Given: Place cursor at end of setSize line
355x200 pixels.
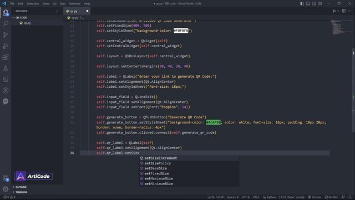Looking at the screenshot, I should coord(139,153).
